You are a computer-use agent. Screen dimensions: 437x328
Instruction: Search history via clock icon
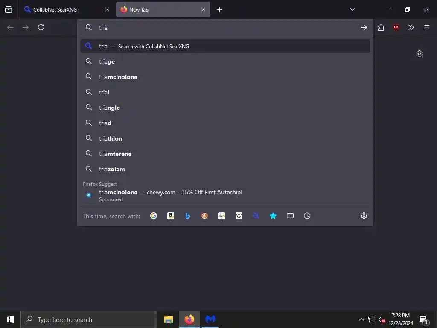pyautogui.click(x=307, y=216)
